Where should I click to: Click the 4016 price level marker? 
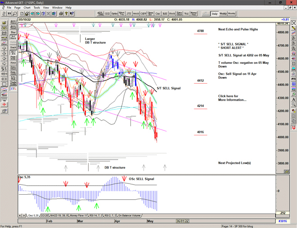point(200,132)
